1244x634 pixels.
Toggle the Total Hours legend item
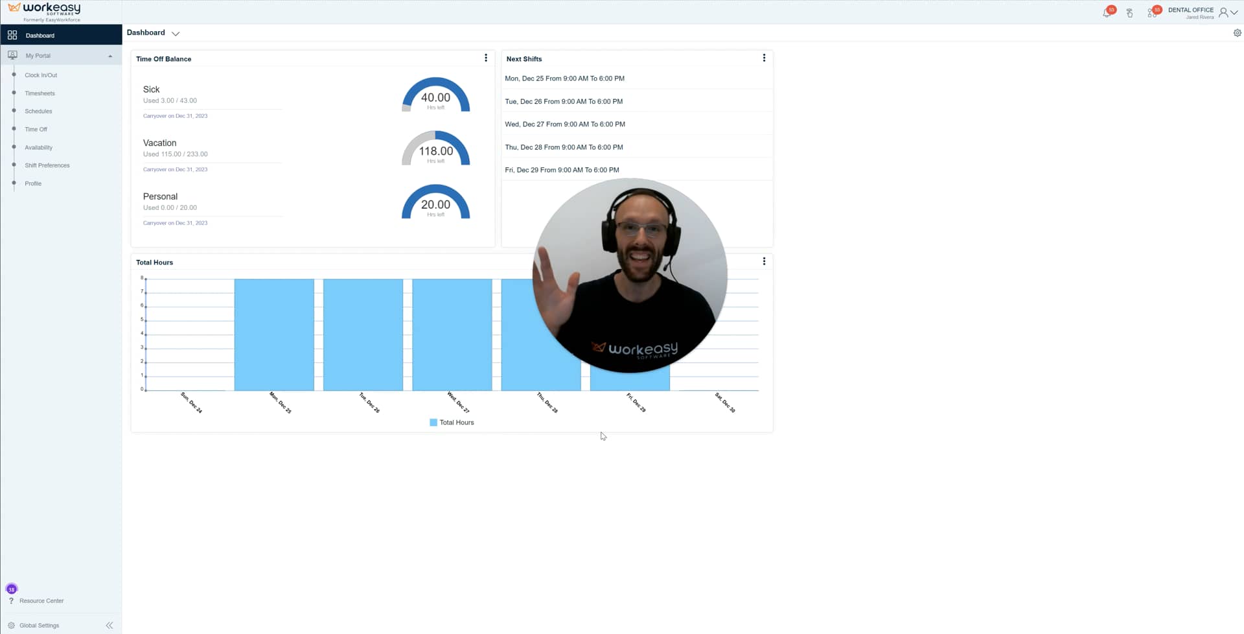(x=451, y=422)
